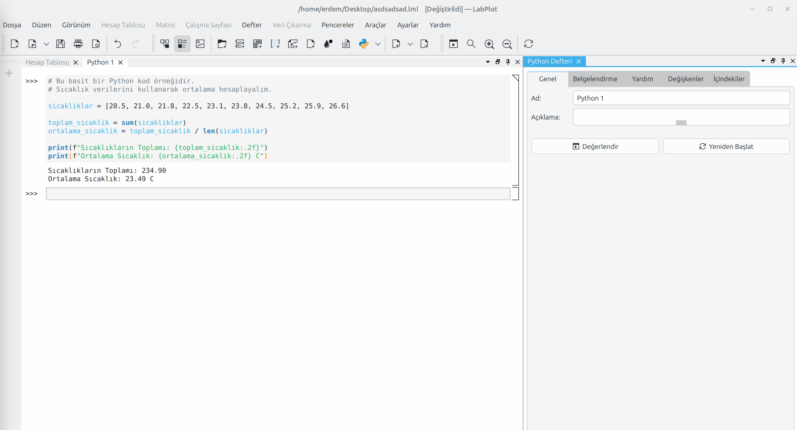Expand the notebook type dropdown arrow
Image resolution: width=797 pixels, height=430 pixels.
point(378,44)
